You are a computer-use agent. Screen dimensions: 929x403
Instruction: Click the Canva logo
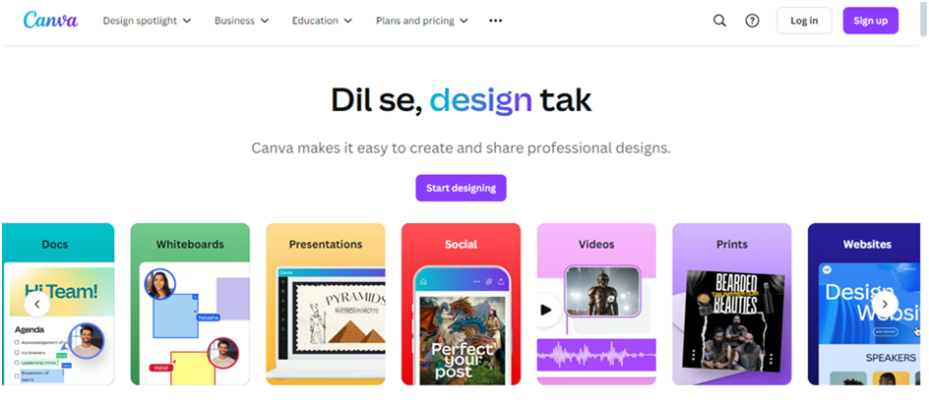click(x=50, y=20)
